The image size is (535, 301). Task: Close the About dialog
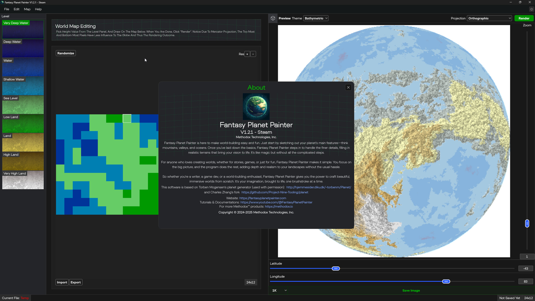click(x=348, y=87)
